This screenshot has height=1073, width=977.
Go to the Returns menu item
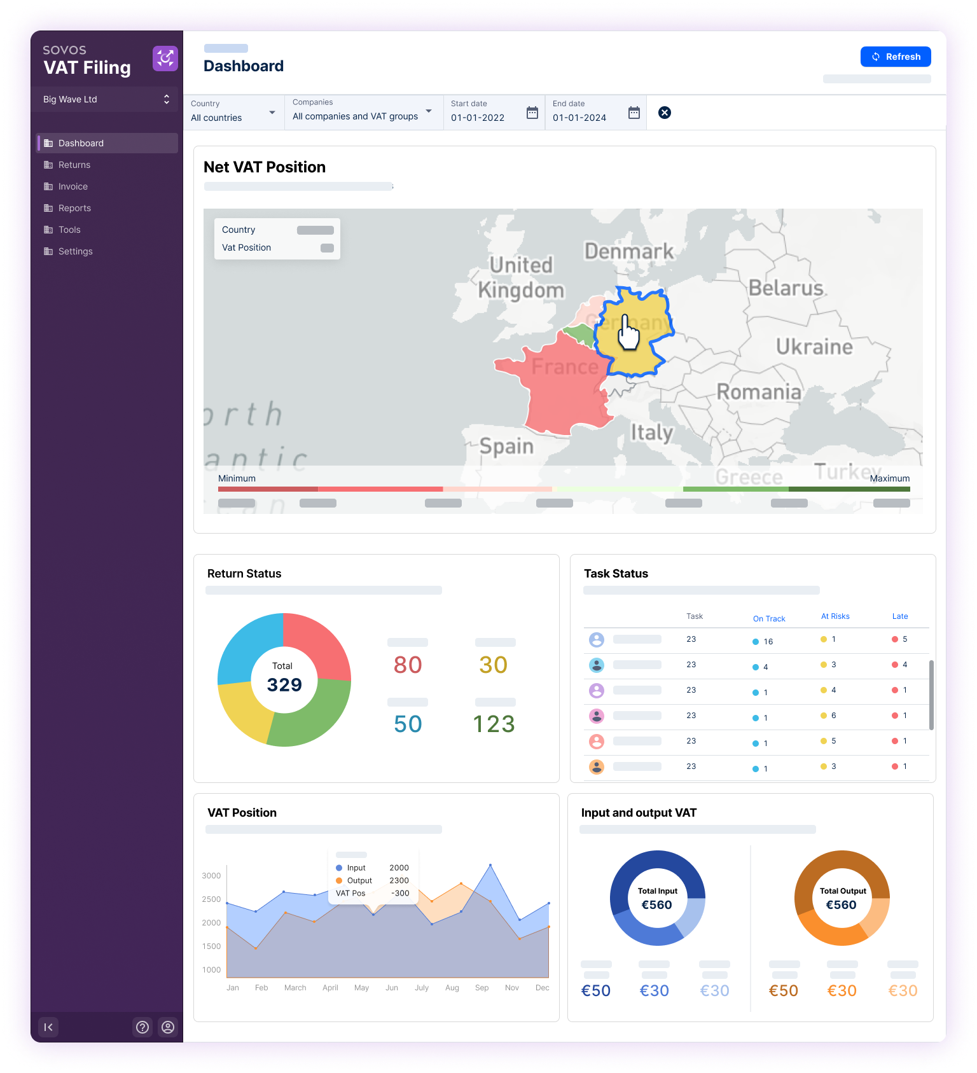click(x=74, y=165)
